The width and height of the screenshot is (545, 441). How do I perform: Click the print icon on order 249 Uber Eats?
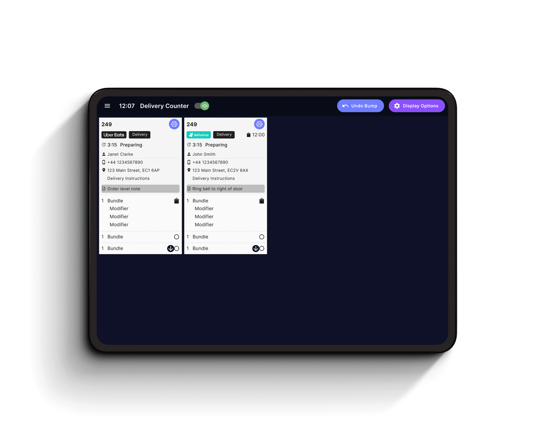tap(174, 124)
